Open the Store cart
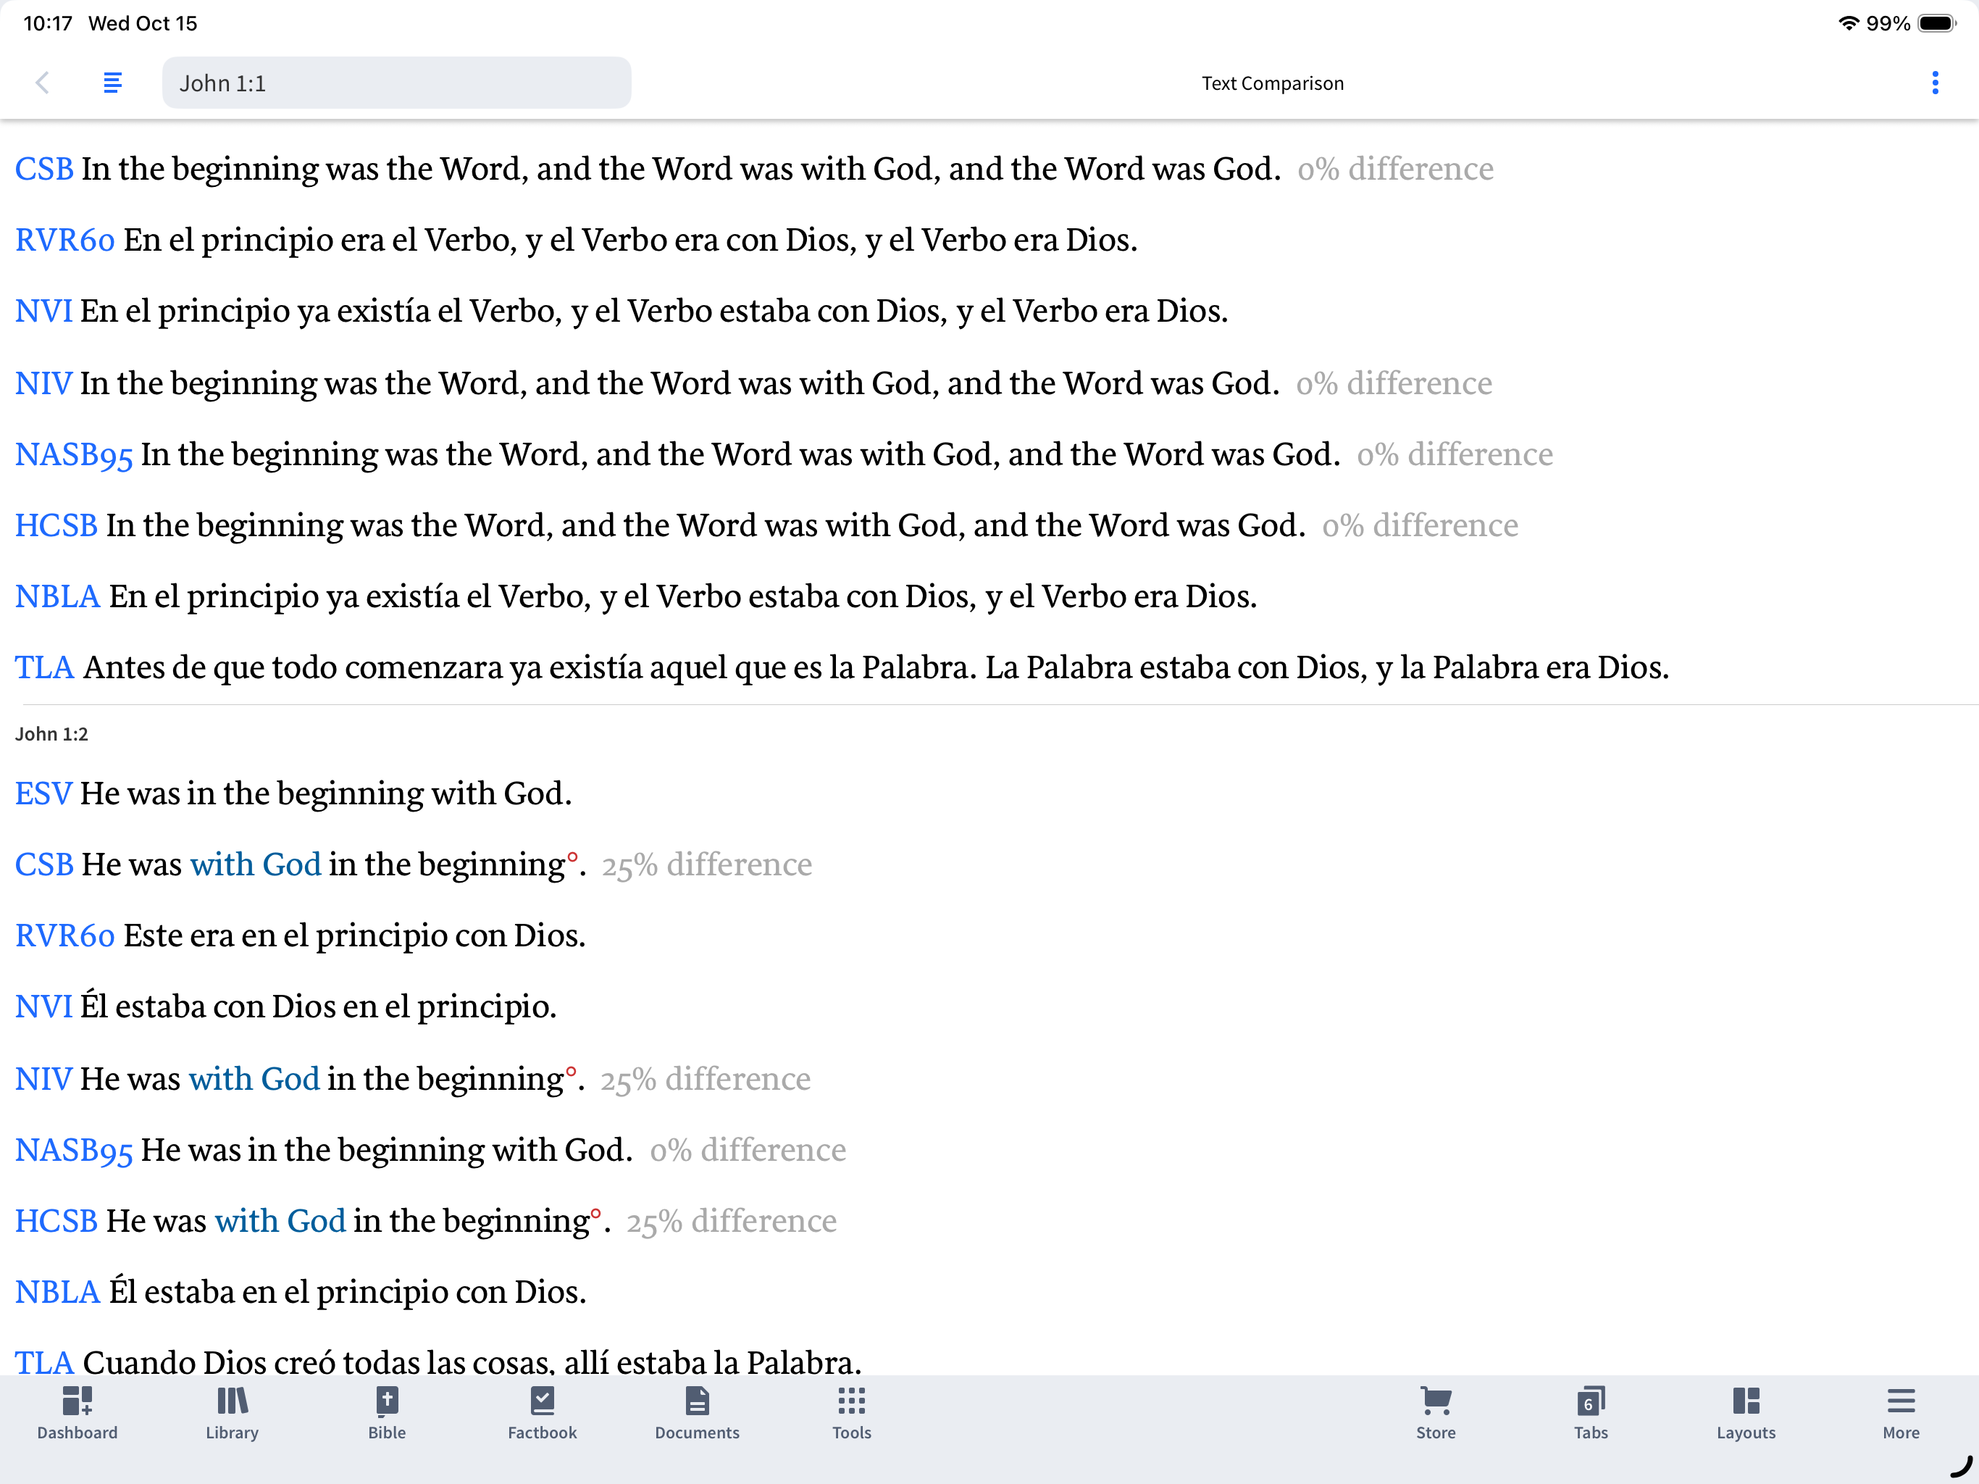1979x1484 pixels. pyautogui.click(x=1436, y=1414)
